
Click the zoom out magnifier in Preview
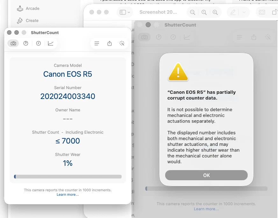[192, 12]
